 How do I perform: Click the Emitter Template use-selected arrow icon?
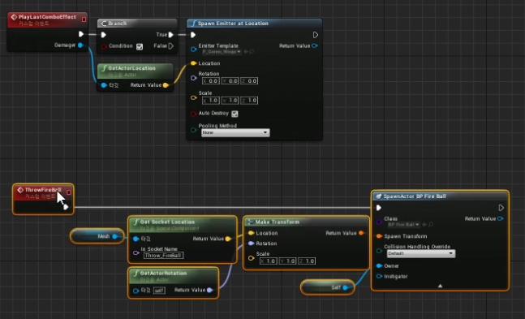click(246, 52)
